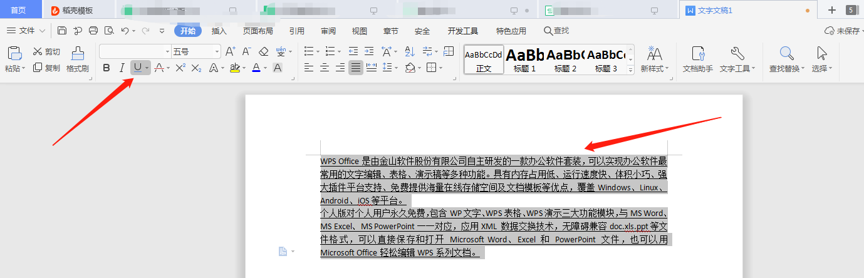Click Cut (剪切) scissors button
The width and height of the screenshot is (864, 278).
47,51
